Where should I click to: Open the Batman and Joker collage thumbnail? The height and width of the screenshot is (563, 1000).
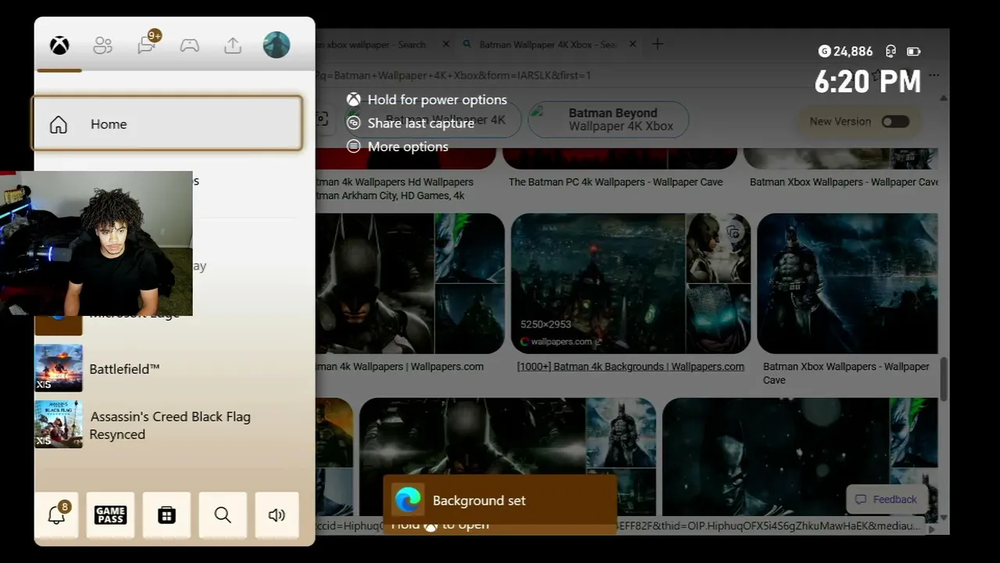pyautogui.click(x=410, y=283)
